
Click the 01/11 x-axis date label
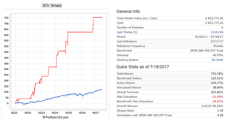tap(14, 113)
